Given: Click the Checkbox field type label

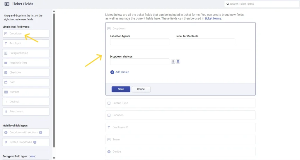Looking at the screenshot, I should pos(15,72).
